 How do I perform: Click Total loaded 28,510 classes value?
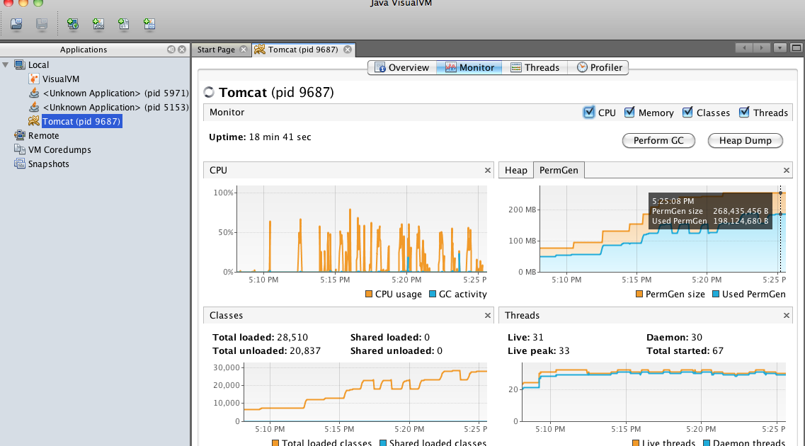pyautogui.click(x=292, y=337)
